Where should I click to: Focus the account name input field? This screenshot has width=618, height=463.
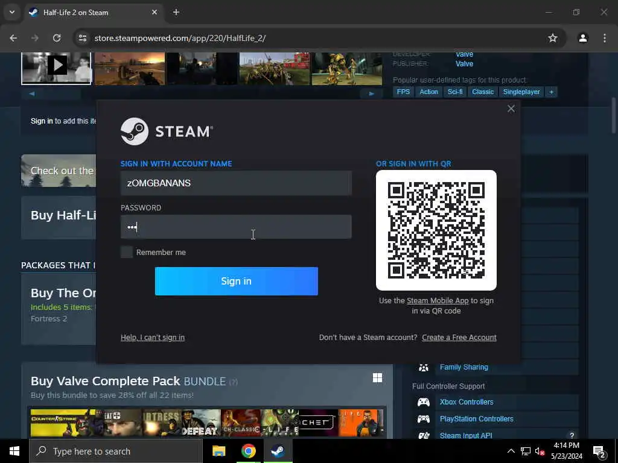click(236, 183)
